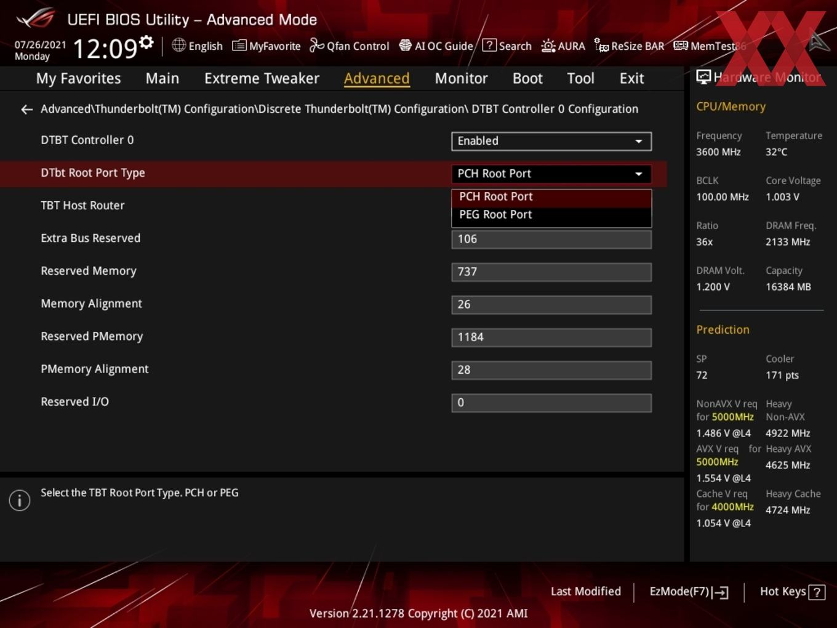Viewport: 837px width, 628px height.
Task: Click the Memory Alignment field
Action: click(551, 305)
